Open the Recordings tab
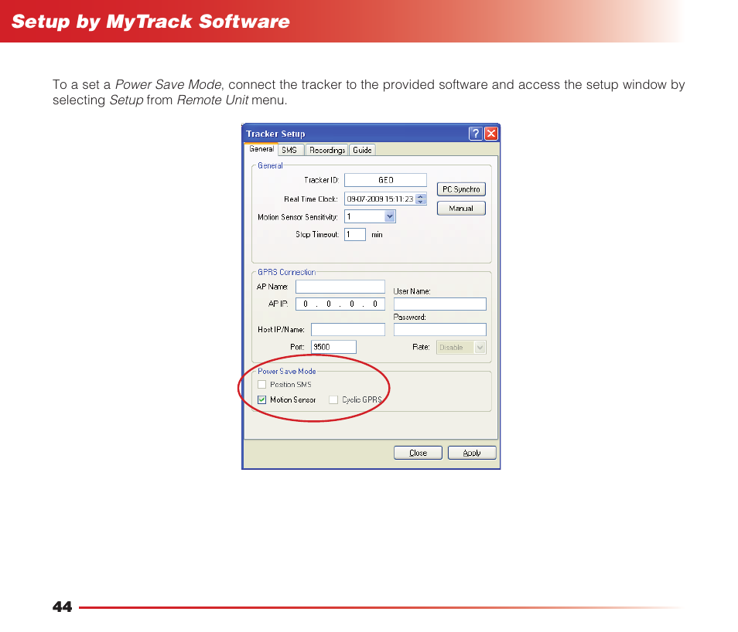The width and height of the screenshot is (738, 632). [327, 150]
